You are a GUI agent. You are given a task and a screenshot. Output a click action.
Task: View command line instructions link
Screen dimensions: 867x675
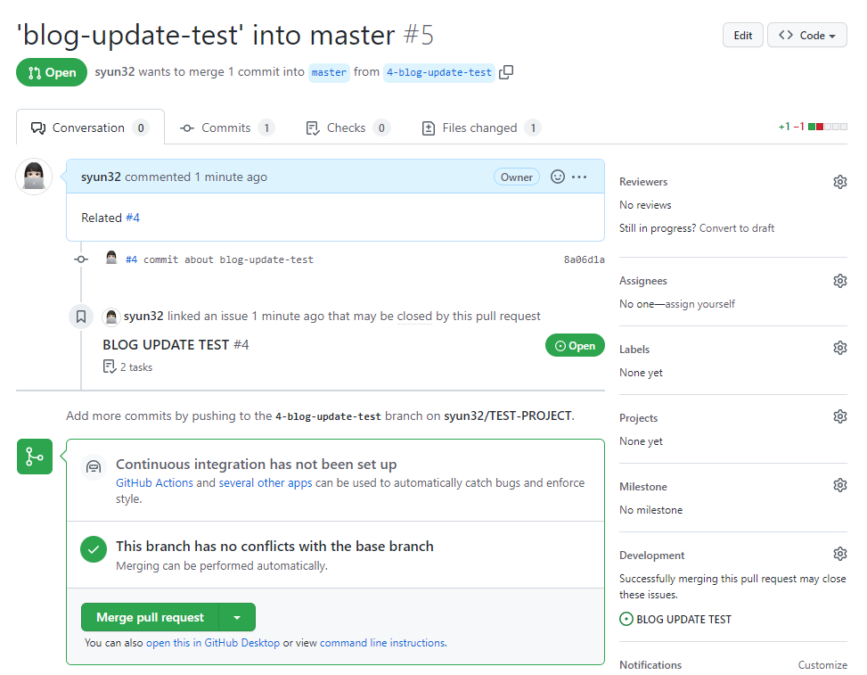point(382,642)
